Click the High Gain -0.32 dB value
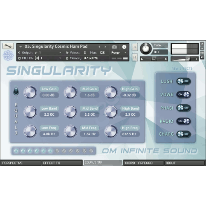The height and width of the screenshot is (206, 206). 130,95
